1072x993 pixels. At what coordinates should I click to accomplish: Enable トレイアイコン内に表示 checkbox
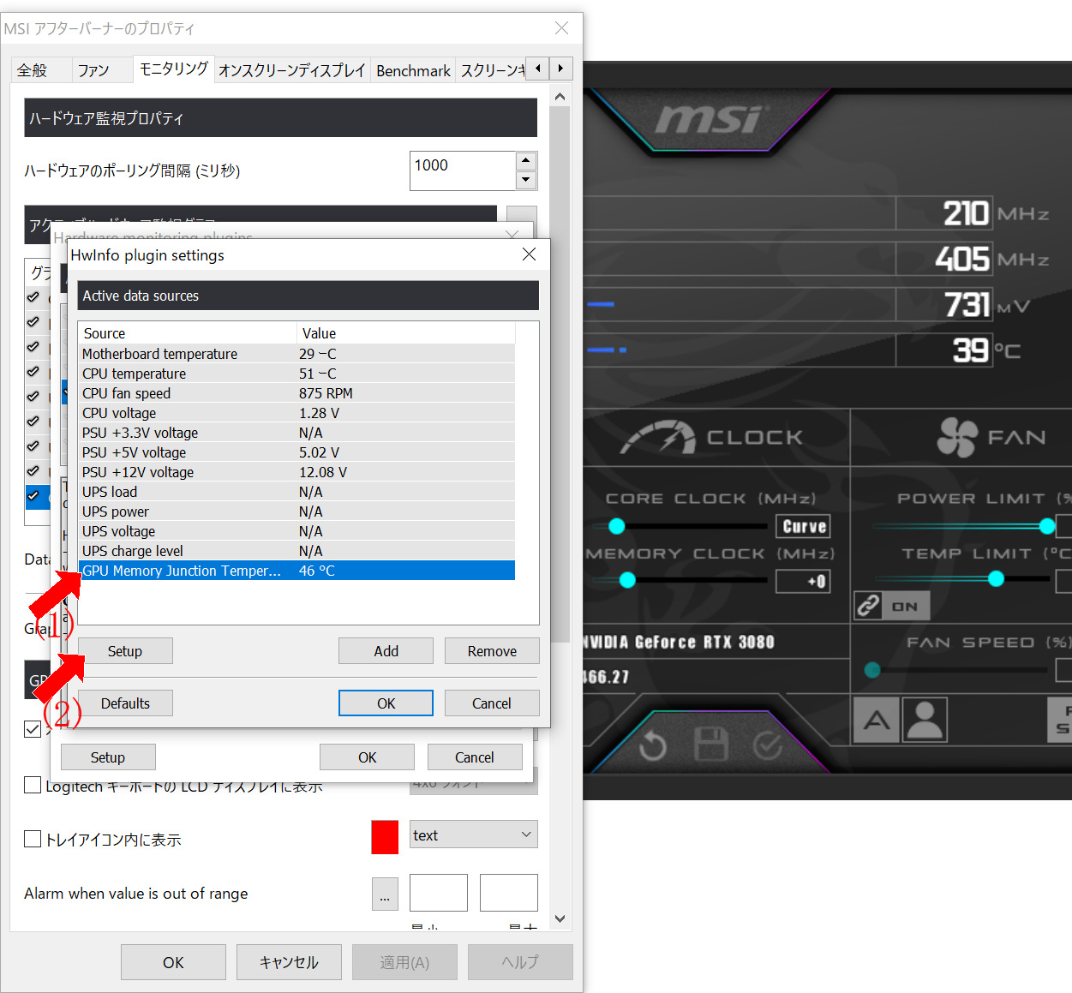coord(33,839)
